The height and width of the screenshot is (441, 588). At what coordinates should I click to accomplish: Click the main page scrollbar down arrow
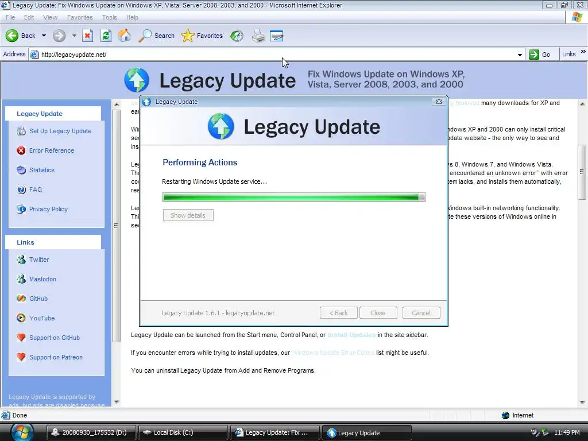tap(582, 402)
